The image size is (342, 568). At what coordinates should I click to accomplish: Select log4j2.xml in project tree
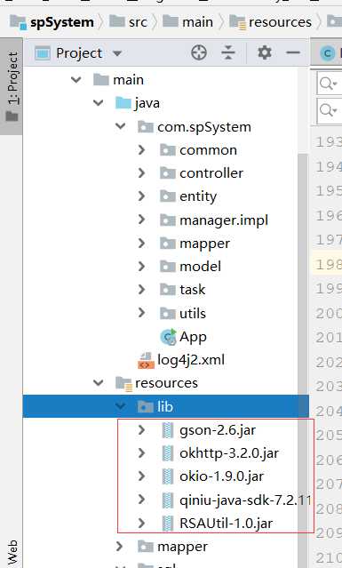191,360
